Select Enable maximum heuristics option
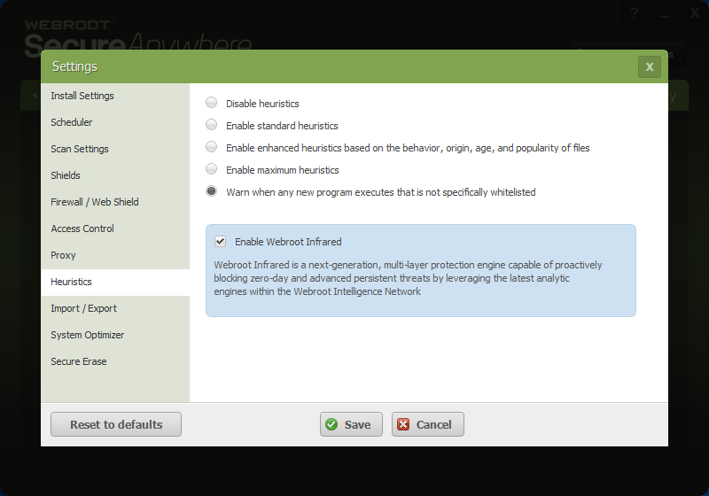 (x=211, y=169)
